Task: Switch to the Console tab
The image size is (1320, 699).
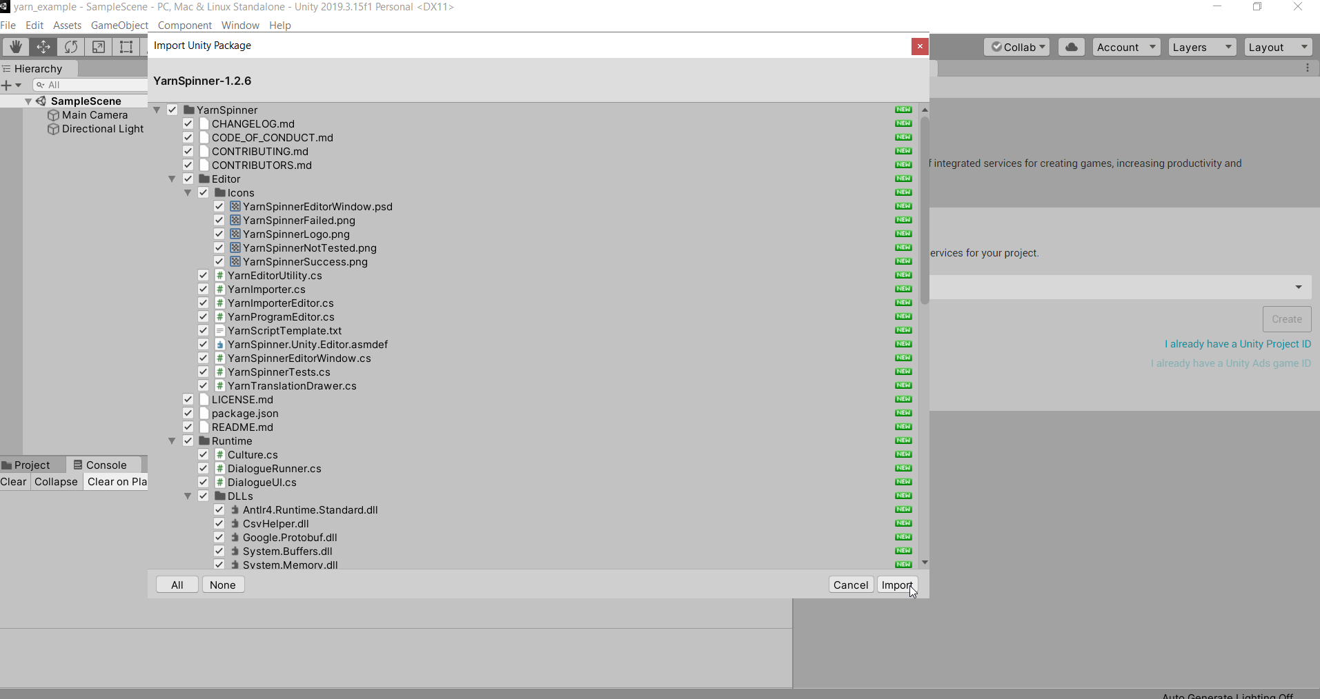Action: click(x=100, y=465)
